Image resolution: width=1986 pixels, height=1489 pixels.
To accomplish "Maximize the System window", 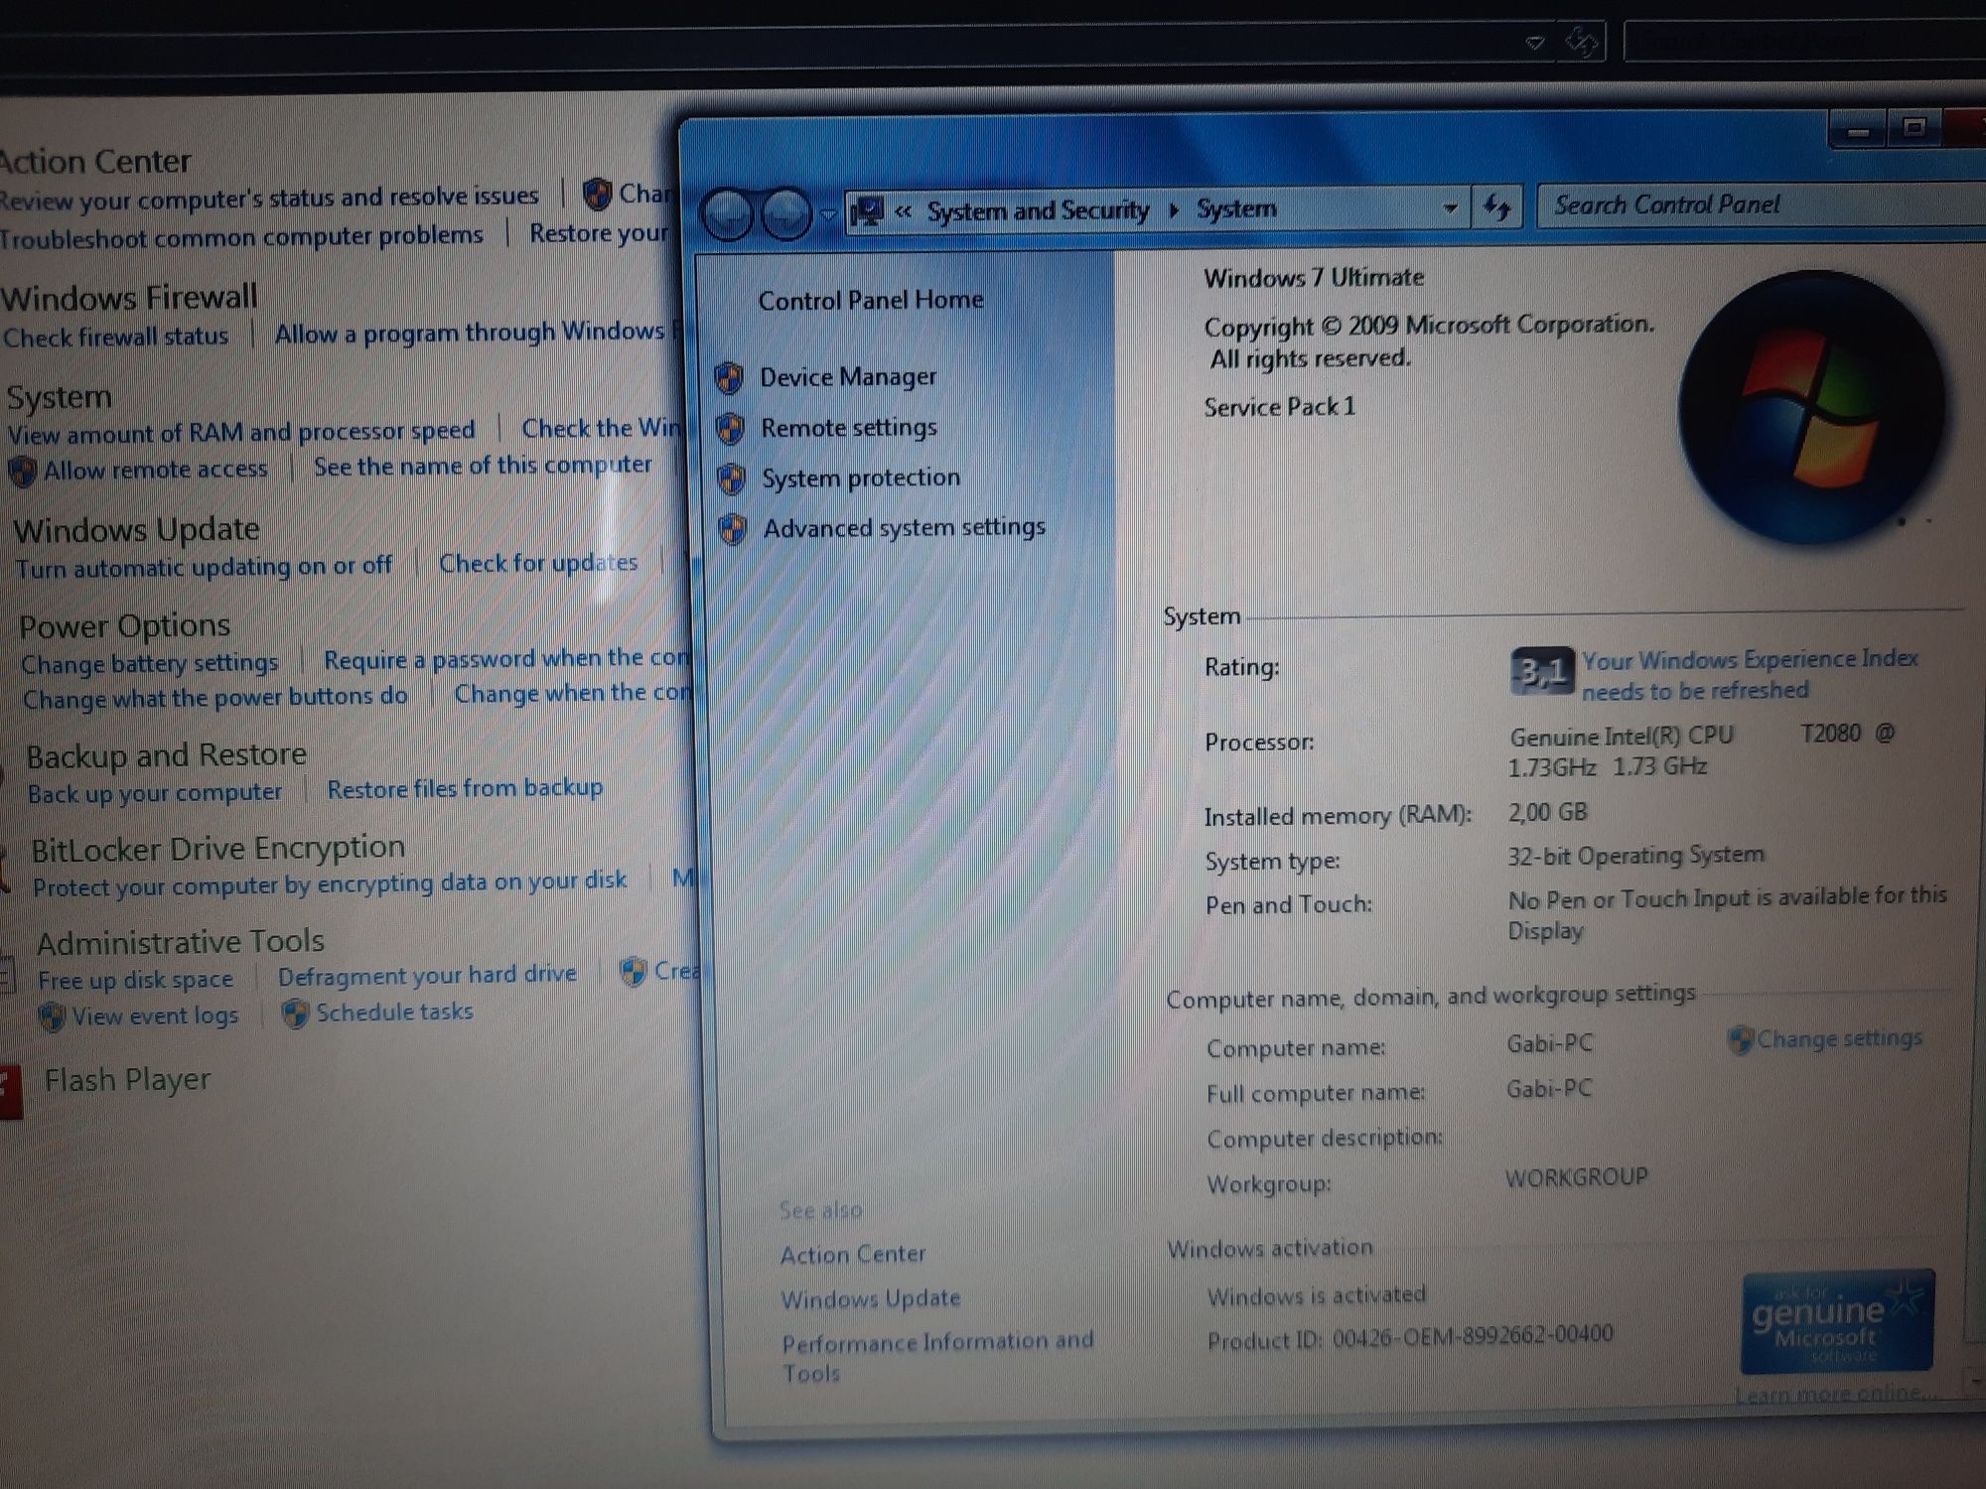I will [x=1914, y=128].
